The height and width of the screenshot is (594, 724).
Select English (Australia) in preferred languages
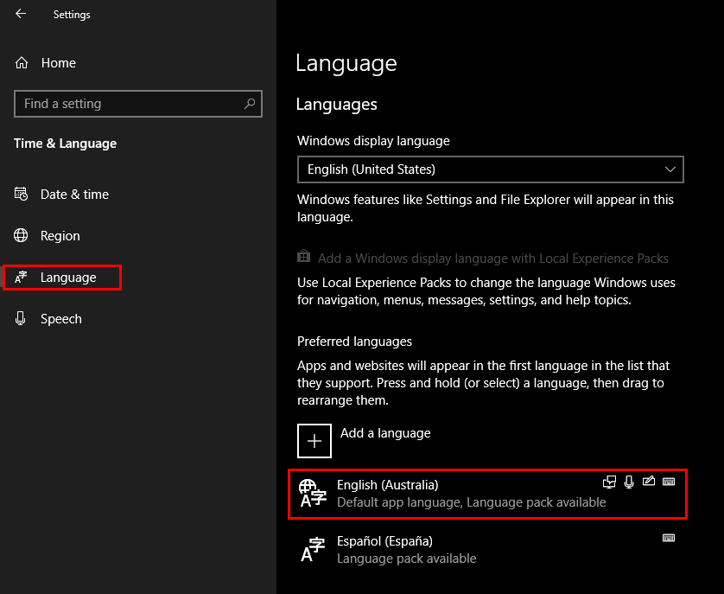[x=487, y=494]
